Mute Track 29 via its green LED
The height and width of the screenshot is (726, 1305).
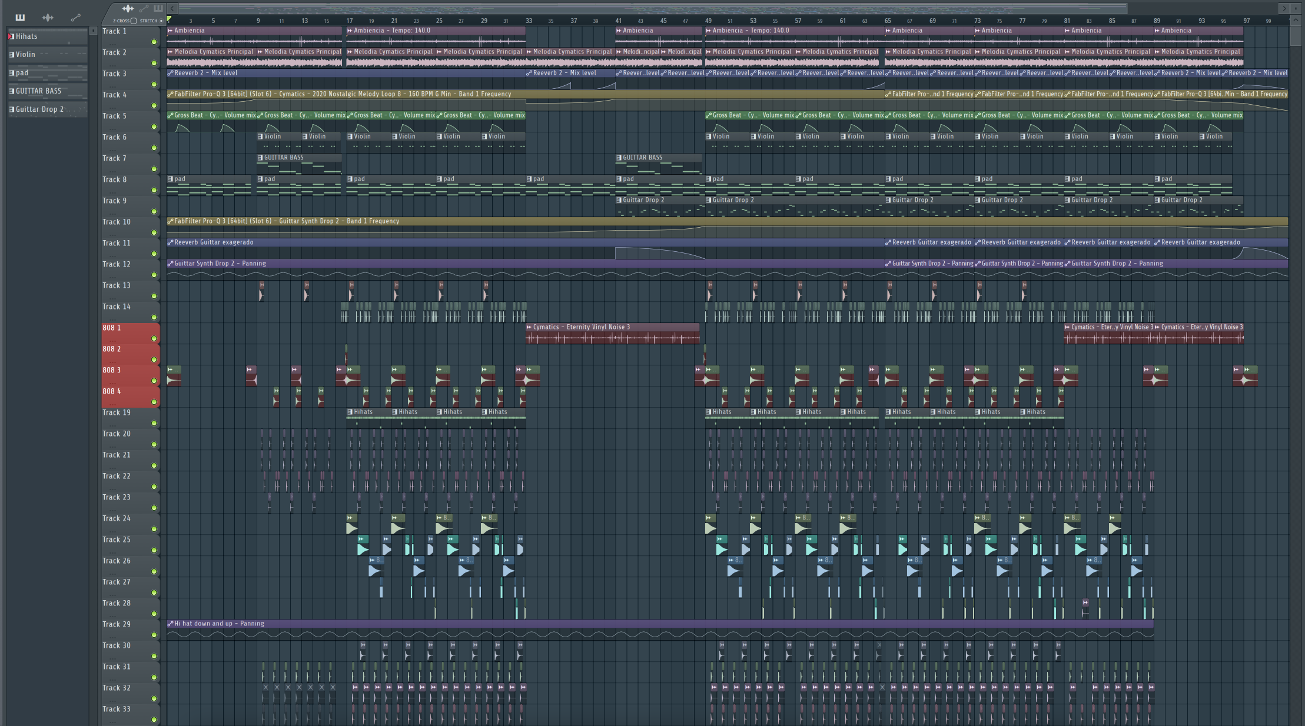click(x=154, y=635)
